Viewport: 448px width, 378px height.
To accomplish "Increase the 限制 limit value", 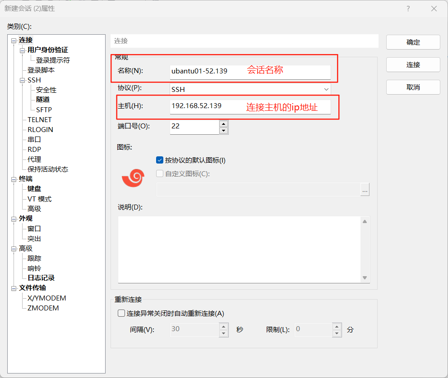I will pyautogui.click(x=337, y=327).
